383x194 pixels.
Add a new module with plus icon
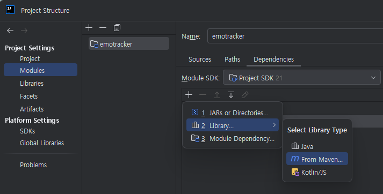coord(89,28)
